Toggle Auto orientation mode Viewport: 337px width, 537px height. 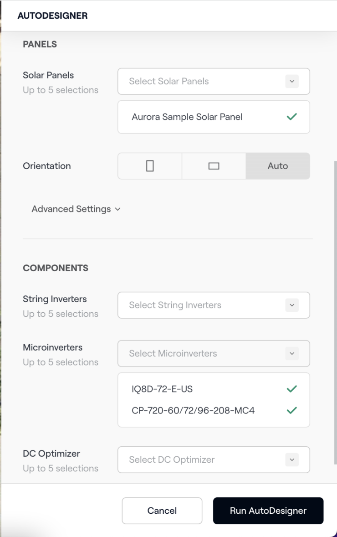point(278,166)
